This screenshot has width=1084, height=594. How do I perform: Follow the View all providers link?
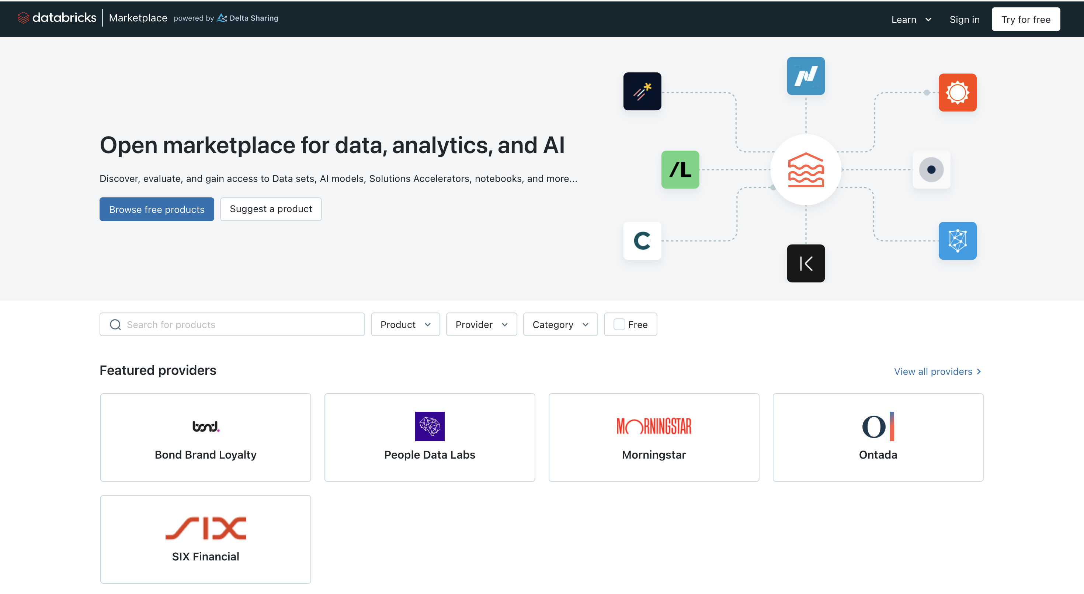pos(937,371)
